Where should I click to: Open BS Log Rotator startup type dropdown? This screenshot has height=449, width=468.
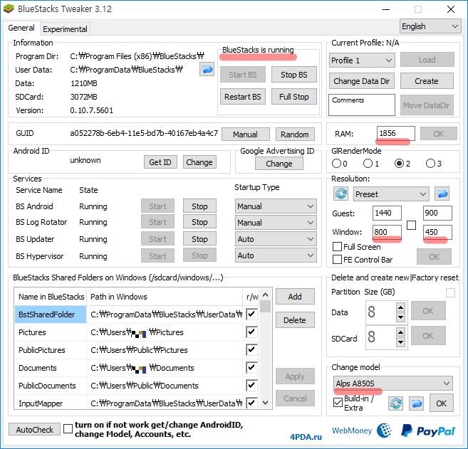point(276,223)
